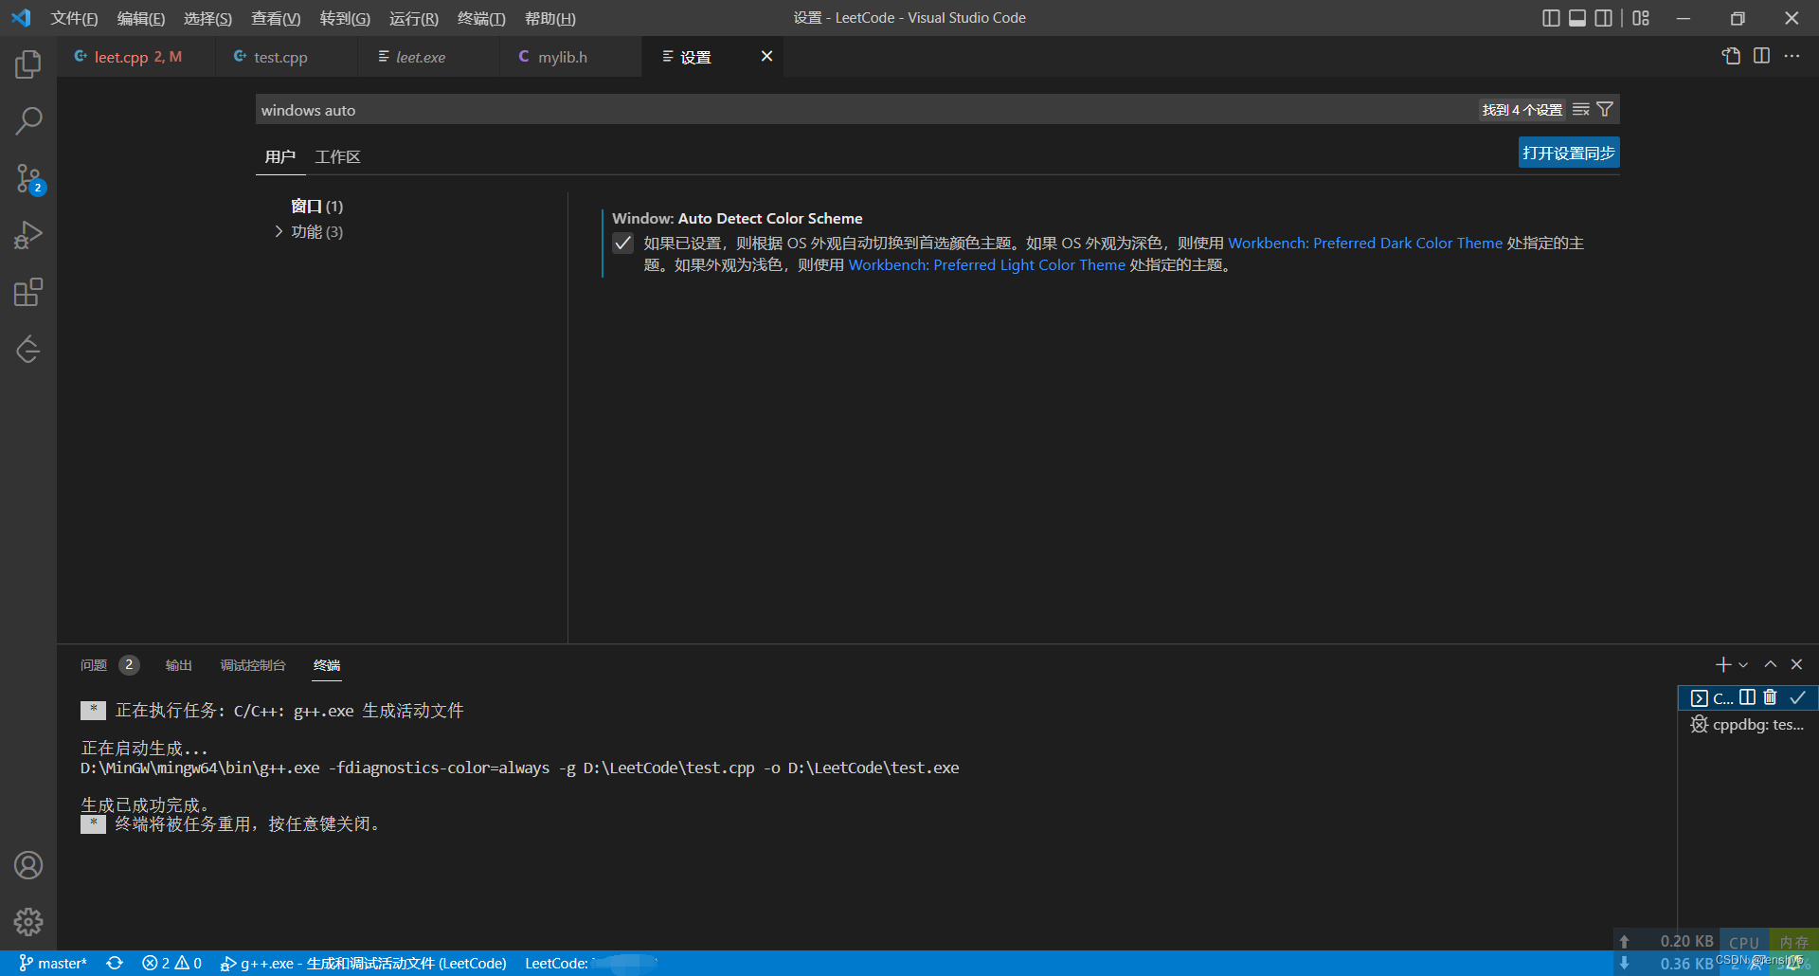
Task: Open the LeetCode view in activity bar
Action: tap(28, 349)
